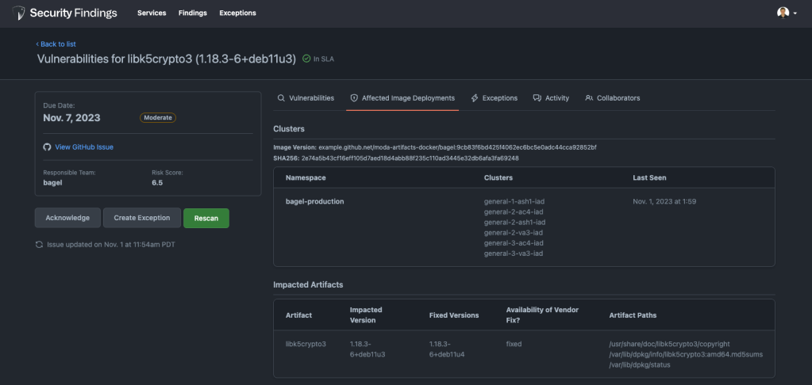Click cluster general-1-ash1-iad

(x=515, y=201)
